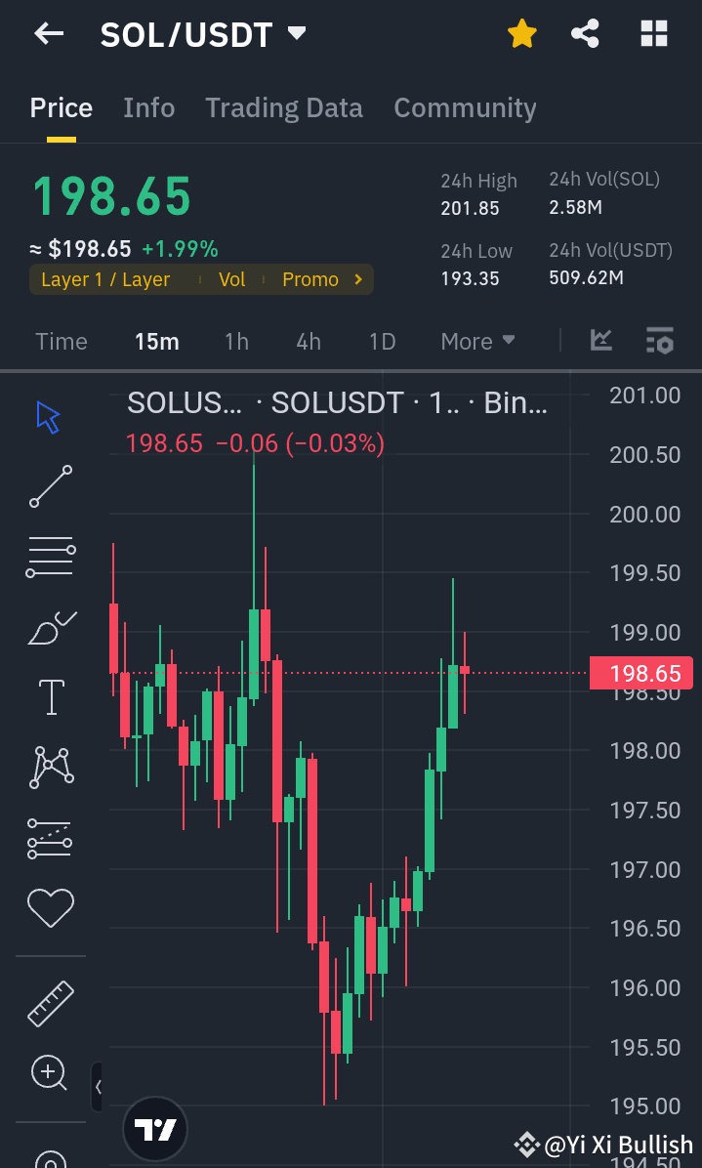Share the SOL/USDT pair

pos(585,32)
